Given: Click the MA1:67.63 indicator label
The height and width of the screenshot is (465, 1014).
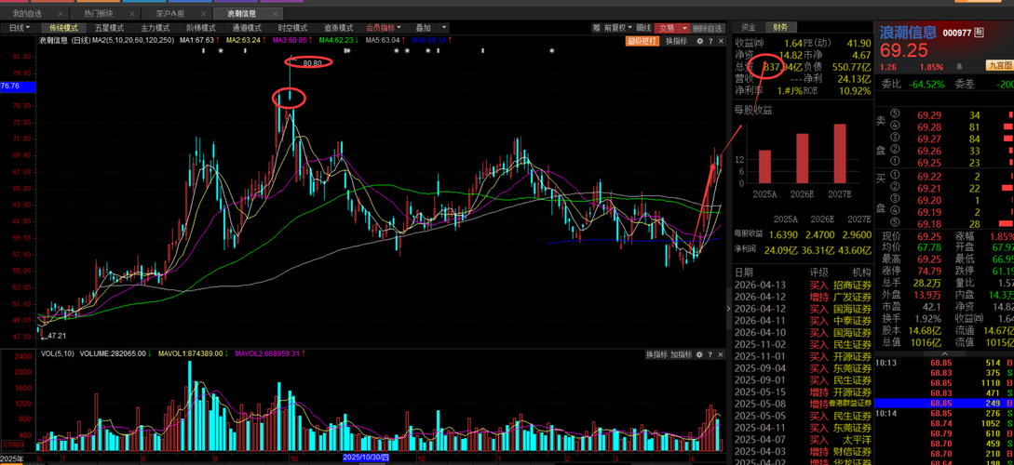Looking at the screenshot, I should (x=196, y=40).
